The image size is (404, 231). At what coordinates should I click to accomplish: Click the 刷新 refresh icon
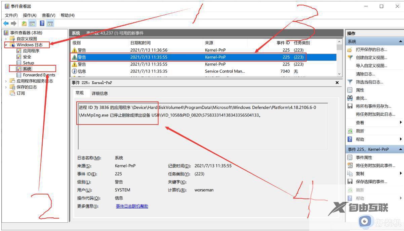[x=350, y=131]
